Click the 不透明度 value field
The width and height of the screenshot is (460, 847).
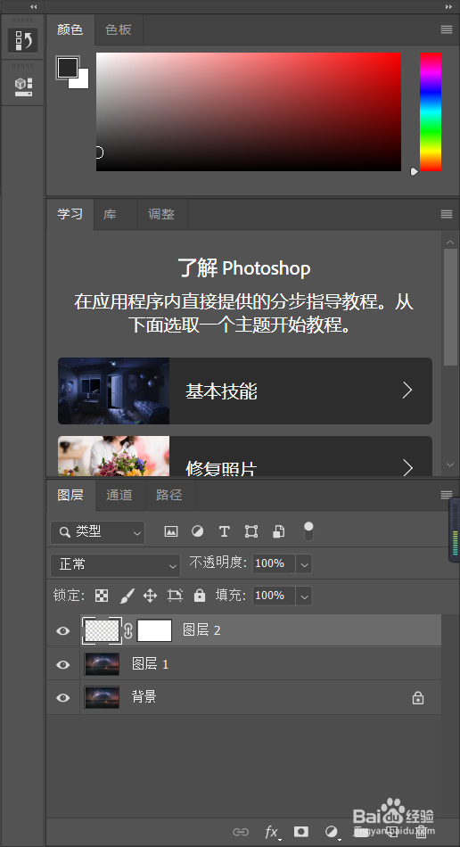pos(274,563)
